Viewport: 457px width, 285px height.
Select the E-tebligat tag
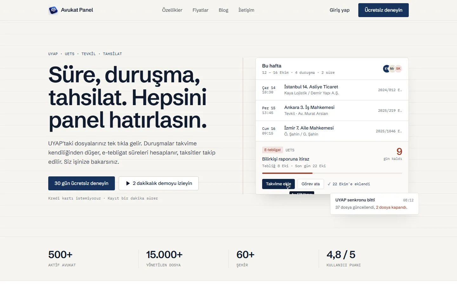click(x=273, y=150)
